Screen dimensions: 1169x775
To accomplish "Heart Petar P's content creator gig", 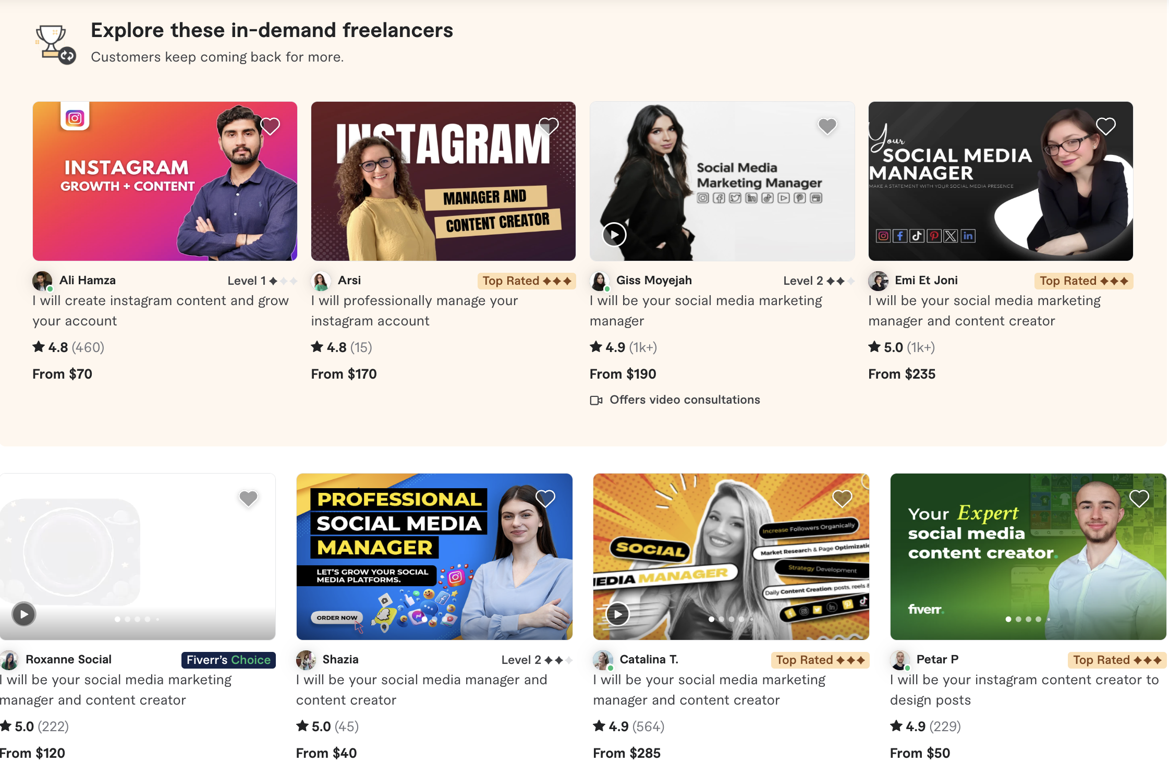I will point(1139,499).
